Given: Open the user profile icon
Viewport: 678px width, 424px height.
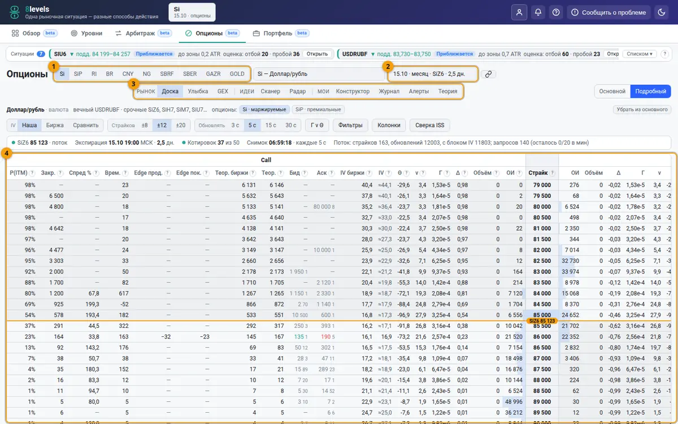Looking at the screenshot, I should 519,12.
